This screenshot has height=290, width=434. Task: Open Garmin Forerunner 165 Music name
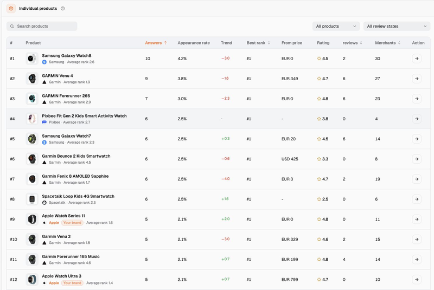click(x=71, y=256)
